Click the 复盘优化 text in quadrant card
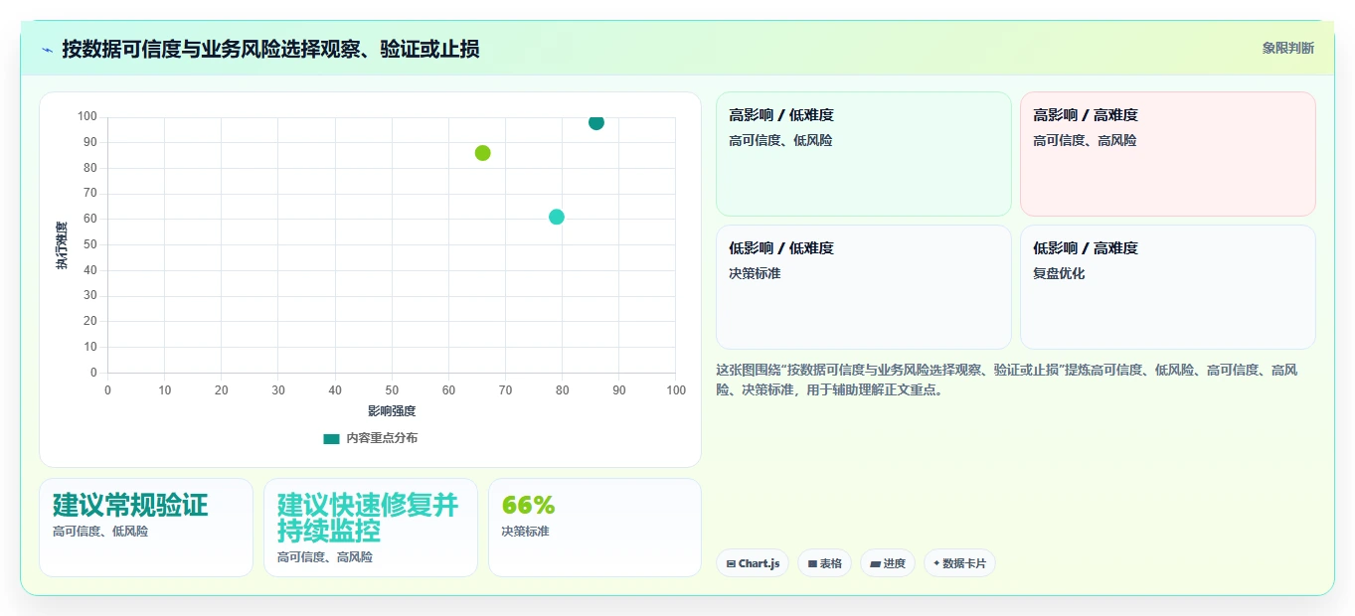Viewport: 1355px width, 616px height. click(1059, 273)
